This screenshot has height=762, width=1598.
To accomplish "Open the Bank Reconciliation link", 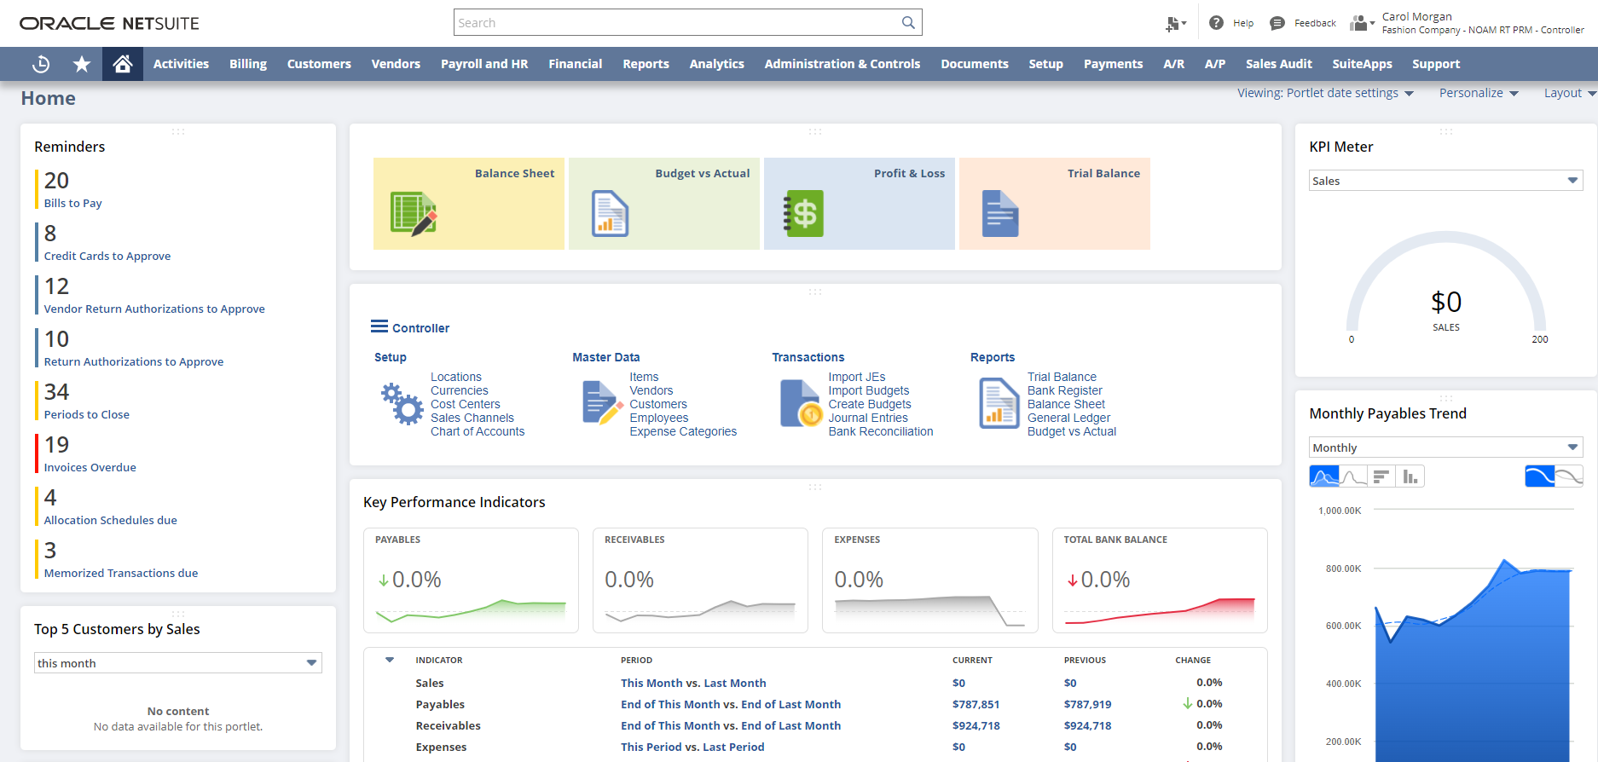I will (x=881, y=432).
